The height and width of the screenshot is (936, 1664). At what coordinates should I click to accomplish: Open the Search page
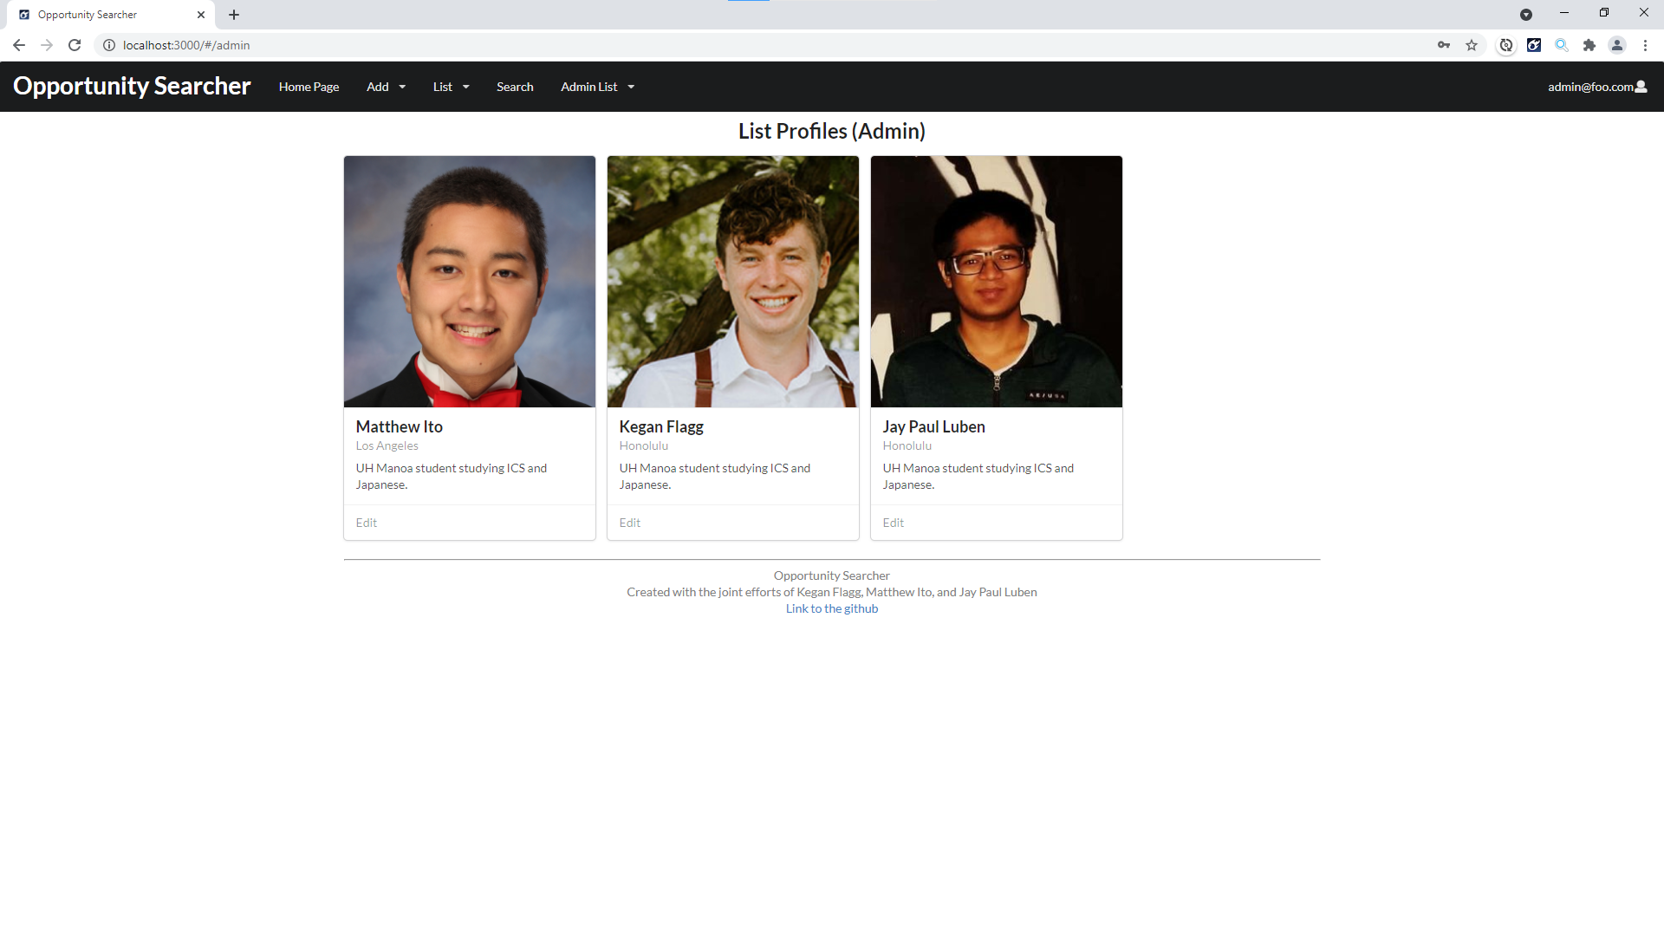(x=515, y=87)
